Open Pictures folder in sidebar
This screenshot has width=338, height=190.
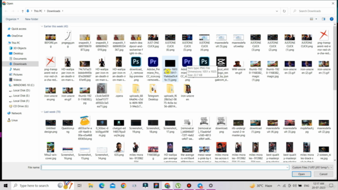[15, 74]
